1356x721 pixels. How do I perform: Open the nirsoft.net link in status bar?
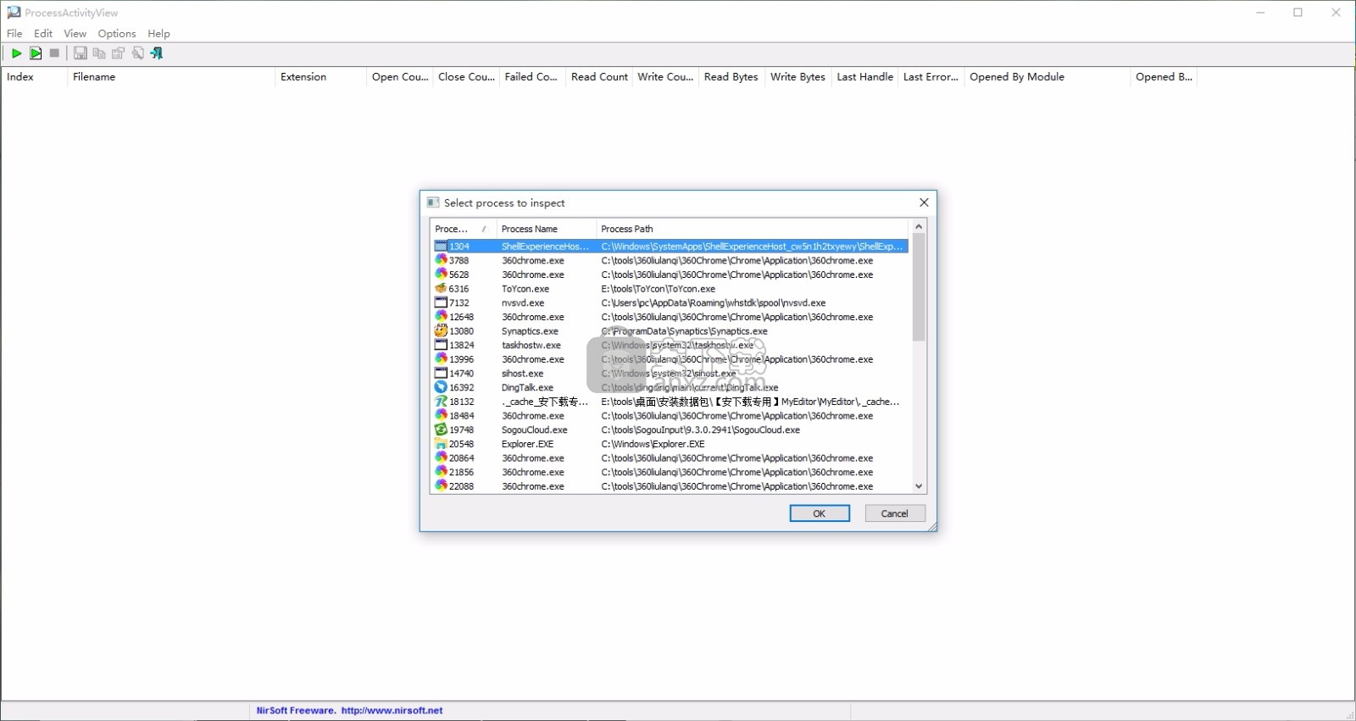392,711
